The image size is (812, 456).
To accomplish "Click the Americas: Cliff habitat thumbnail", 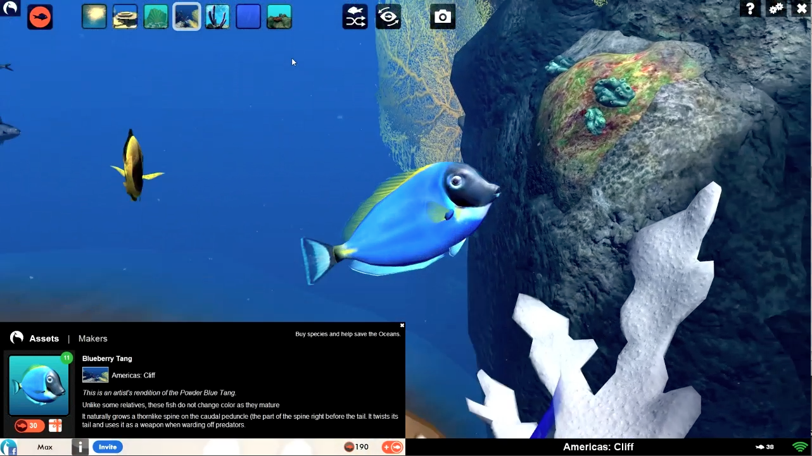I will coord(95,375).
